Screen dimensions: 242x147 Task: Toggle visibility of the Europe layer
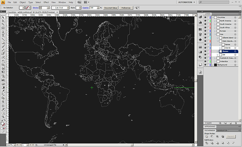(206, 31)
